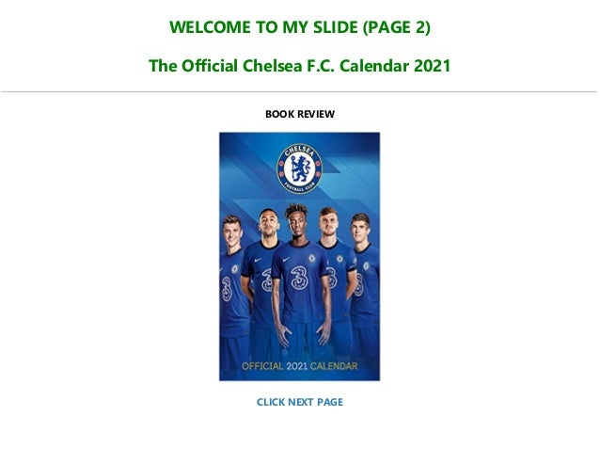Click the (PAGE 2) text in heading
The height and width of the screenshot is (464, 600).
point(397,27)
